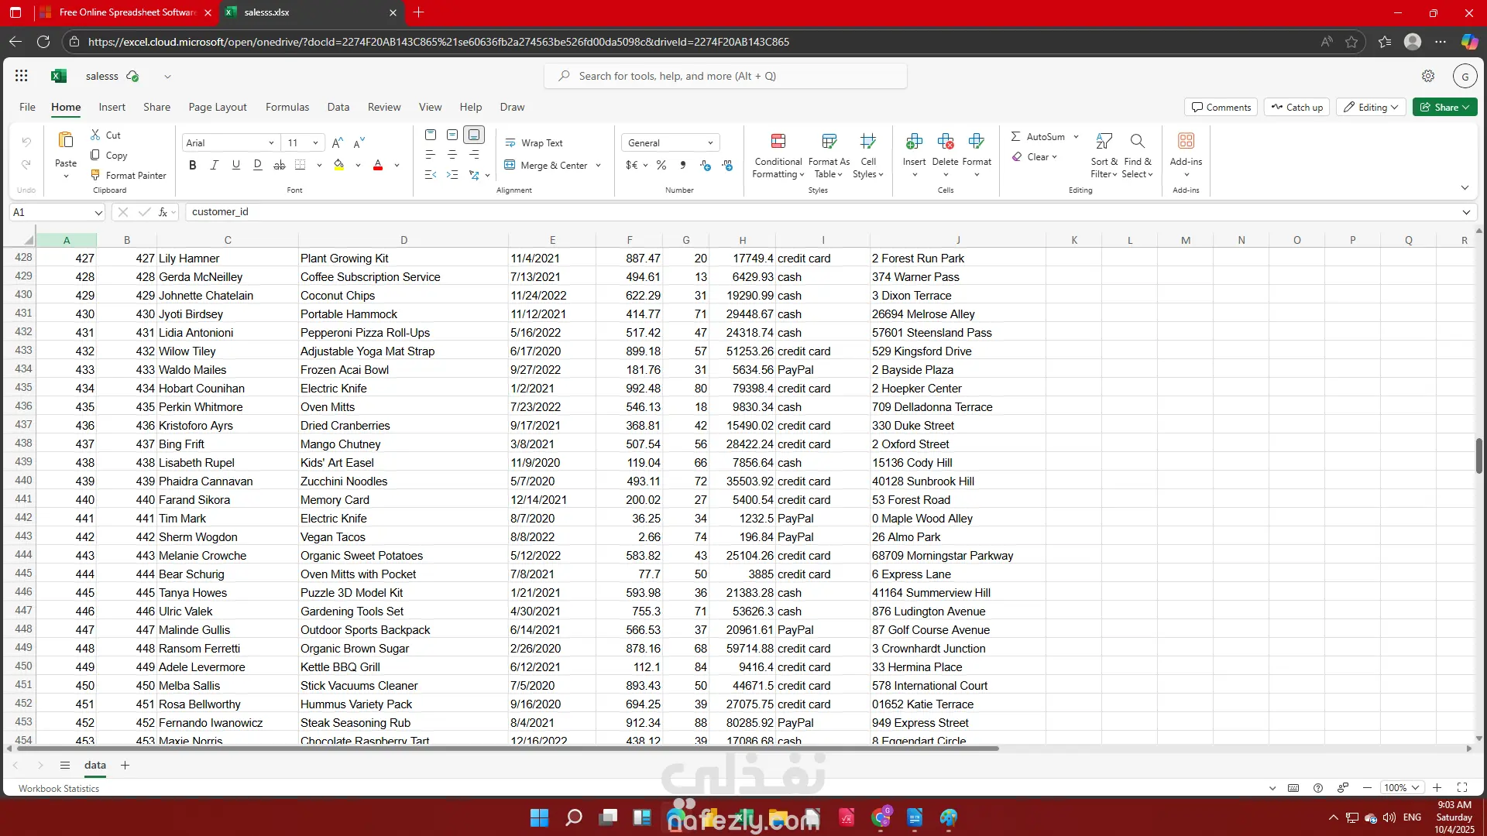Click the Borders icon in the Font group
The image size is (1487, 836).
pos(300,165)
